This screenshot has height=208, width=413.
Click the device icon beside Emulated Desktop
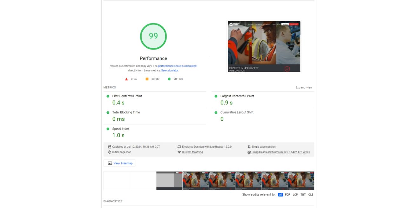click(x=179, y=147)
